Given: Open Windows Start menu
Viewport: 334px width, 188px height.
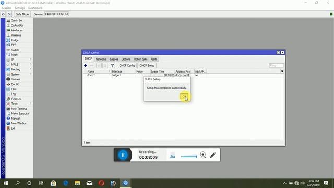Looking at the screenshot, I should pyautogui.click(x=6, y=183).
